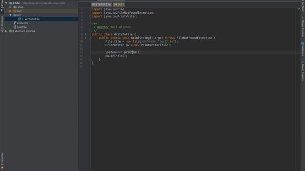Click green inspection checkmark indicator
This screenshot has height=171, width=305.
point(299,9)
